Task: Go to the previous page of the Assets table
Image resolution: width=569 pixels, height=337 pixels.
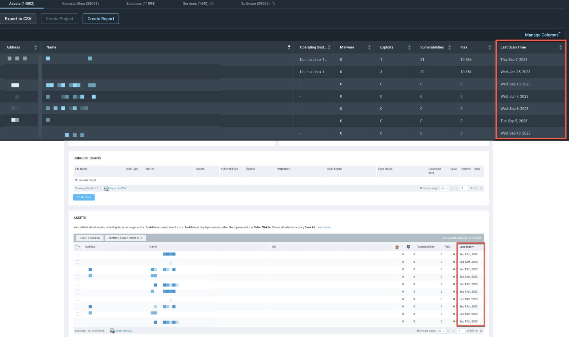Action: [x=454, y=331]
